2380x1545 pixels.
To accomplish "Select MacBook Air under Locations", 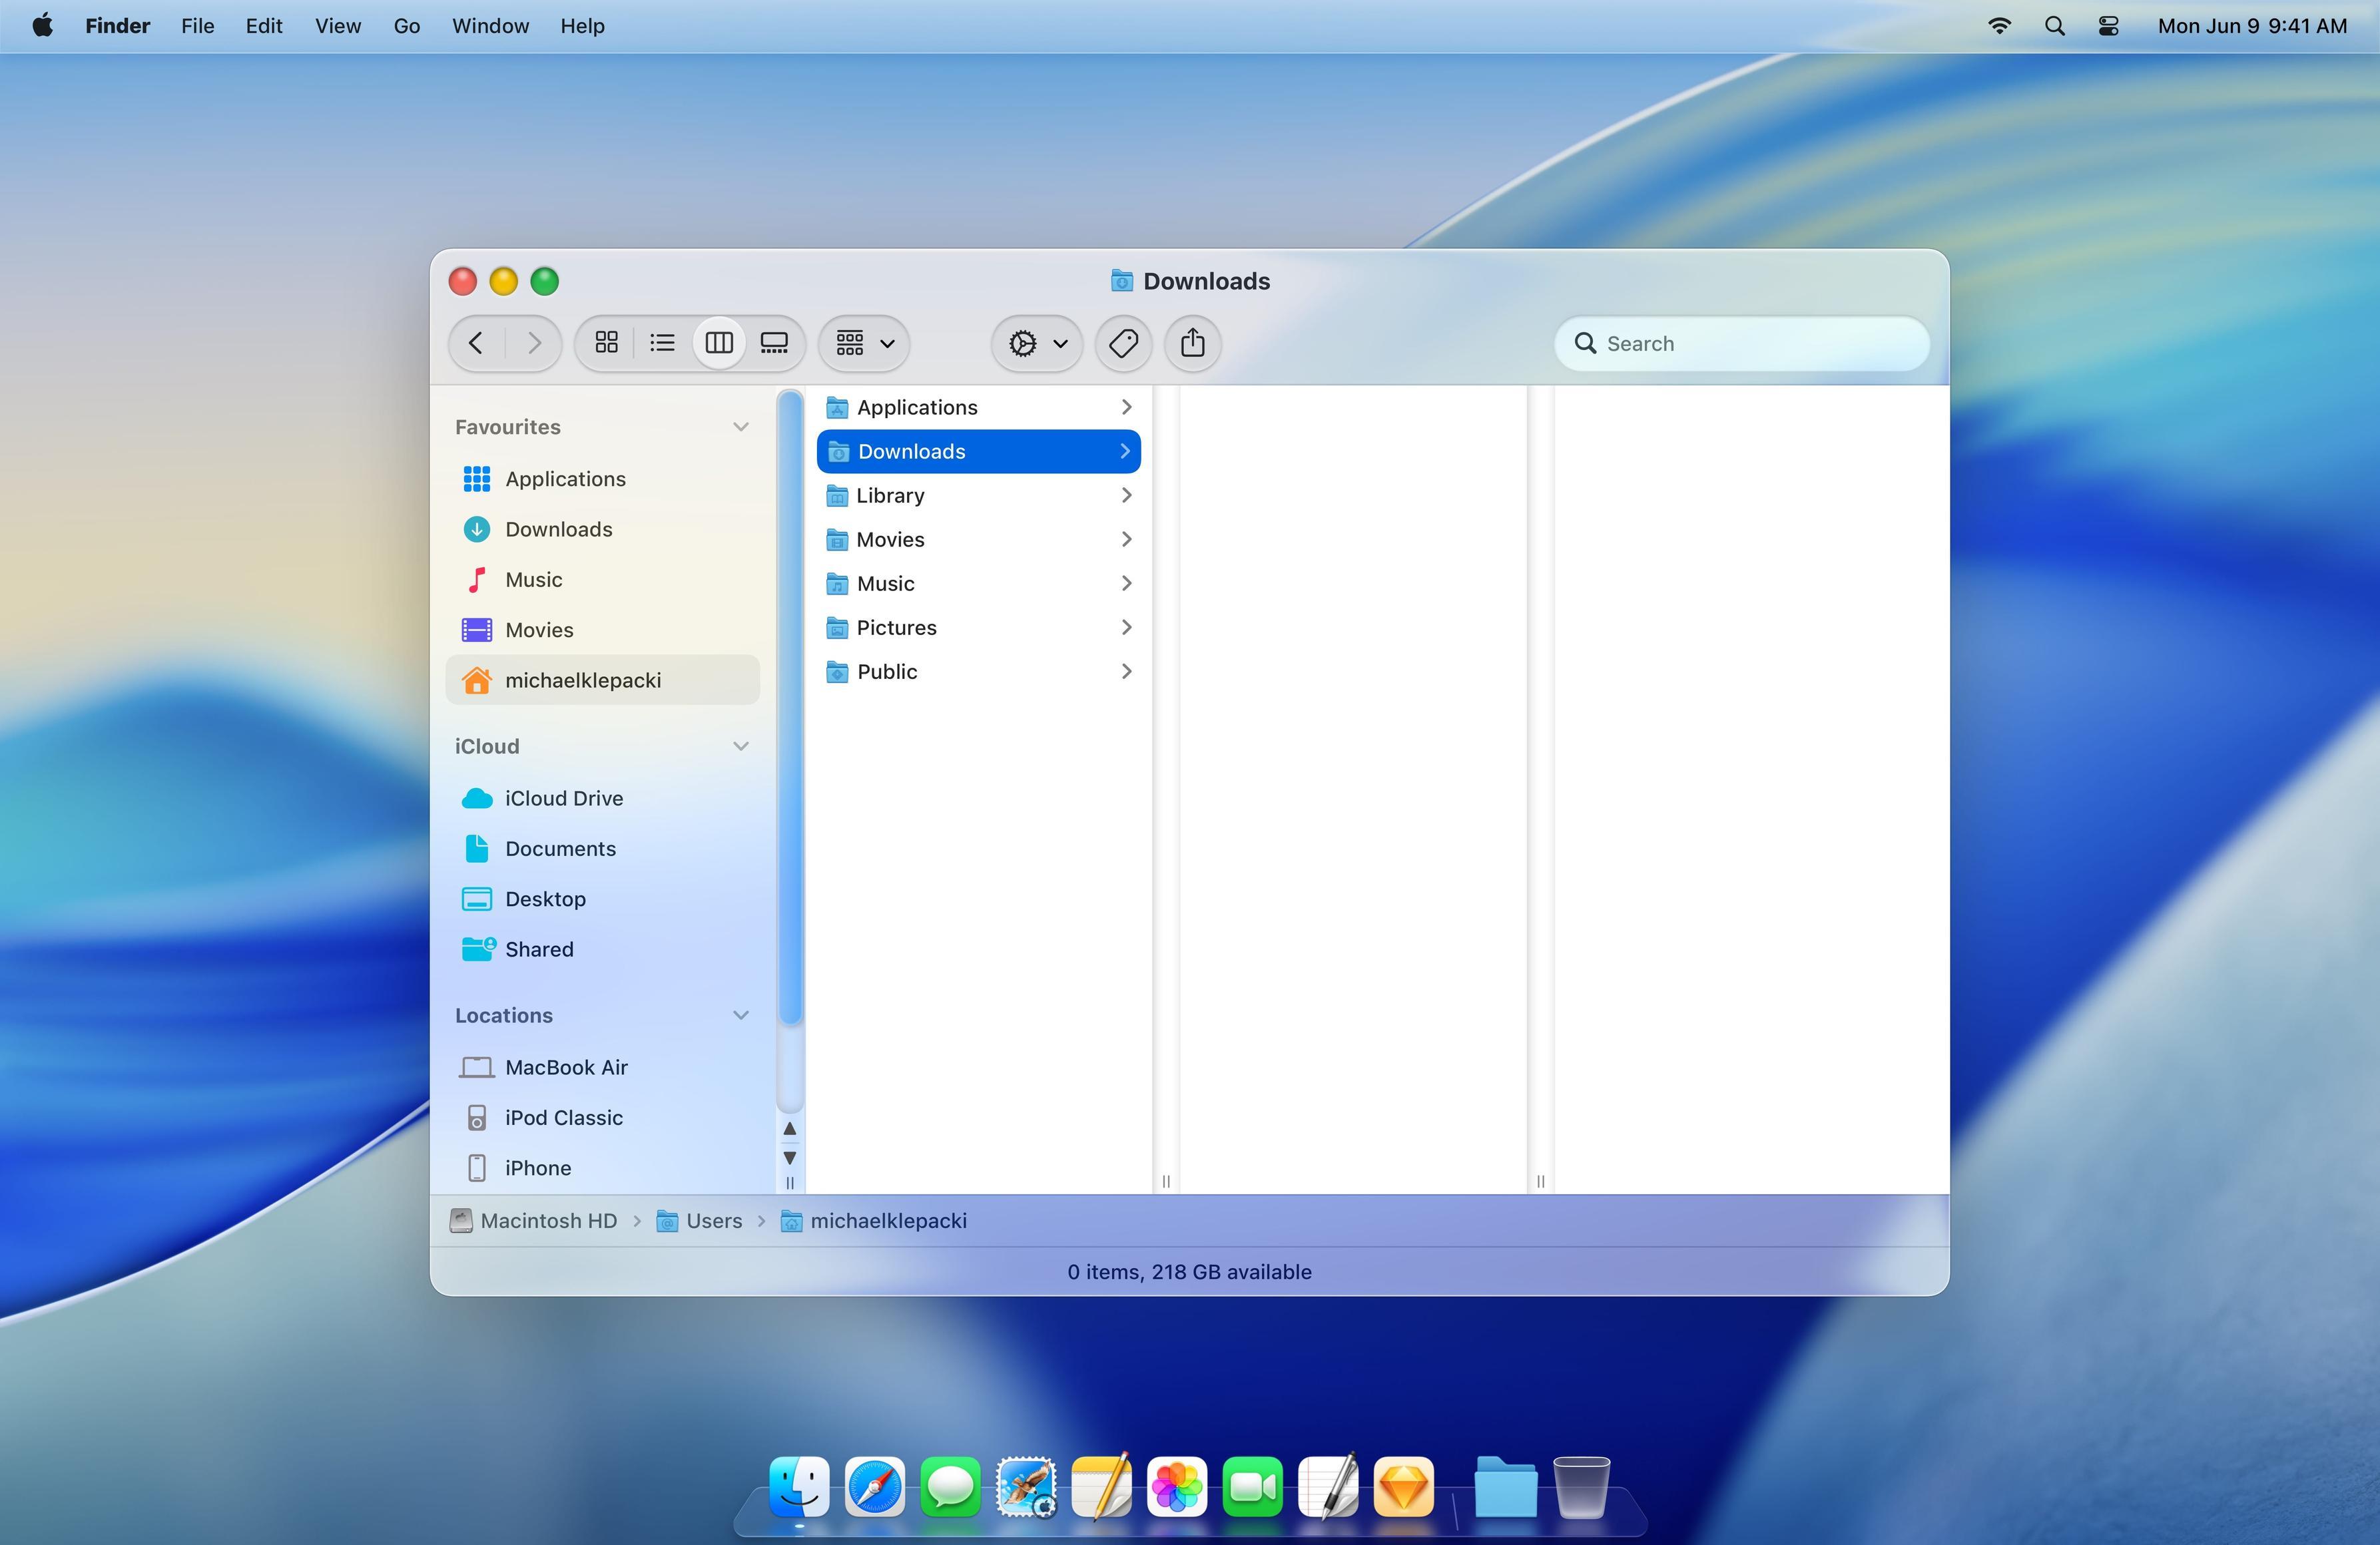I will click(602, 1067).
